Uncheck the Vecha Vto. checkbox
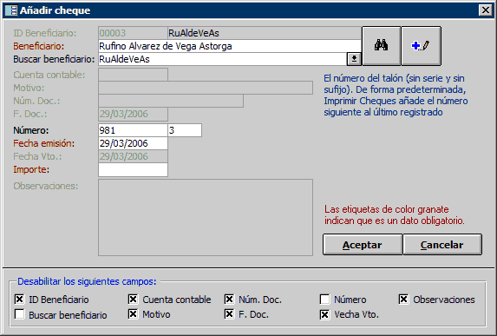The image size is (497, 336). [x=325, y=314]
